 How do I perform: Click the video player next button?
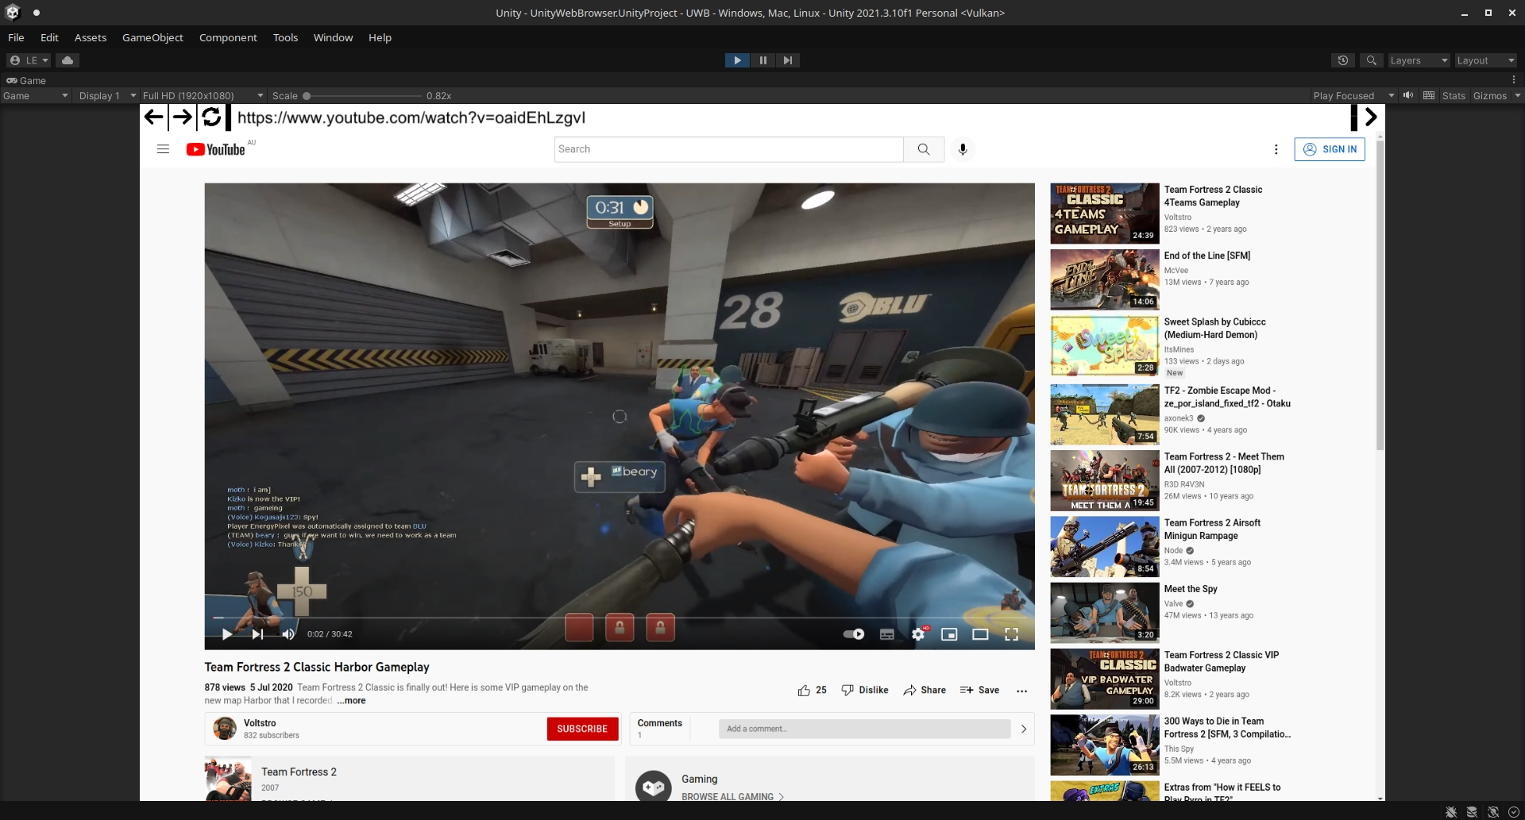(257, 634)
